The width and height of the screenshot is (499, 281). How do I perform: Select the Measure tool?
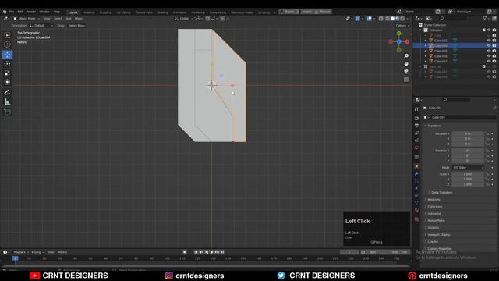[x=7, y=102]
